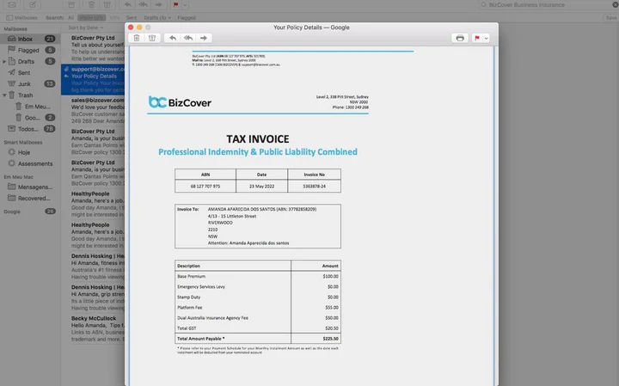
Task: Open flag color dropdown in message window
Action: 486,38
